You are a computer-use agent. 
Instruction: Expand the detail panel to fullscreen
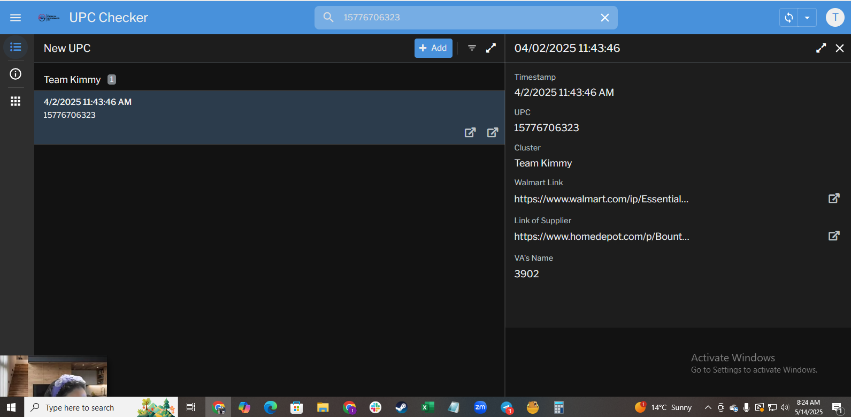821,48
